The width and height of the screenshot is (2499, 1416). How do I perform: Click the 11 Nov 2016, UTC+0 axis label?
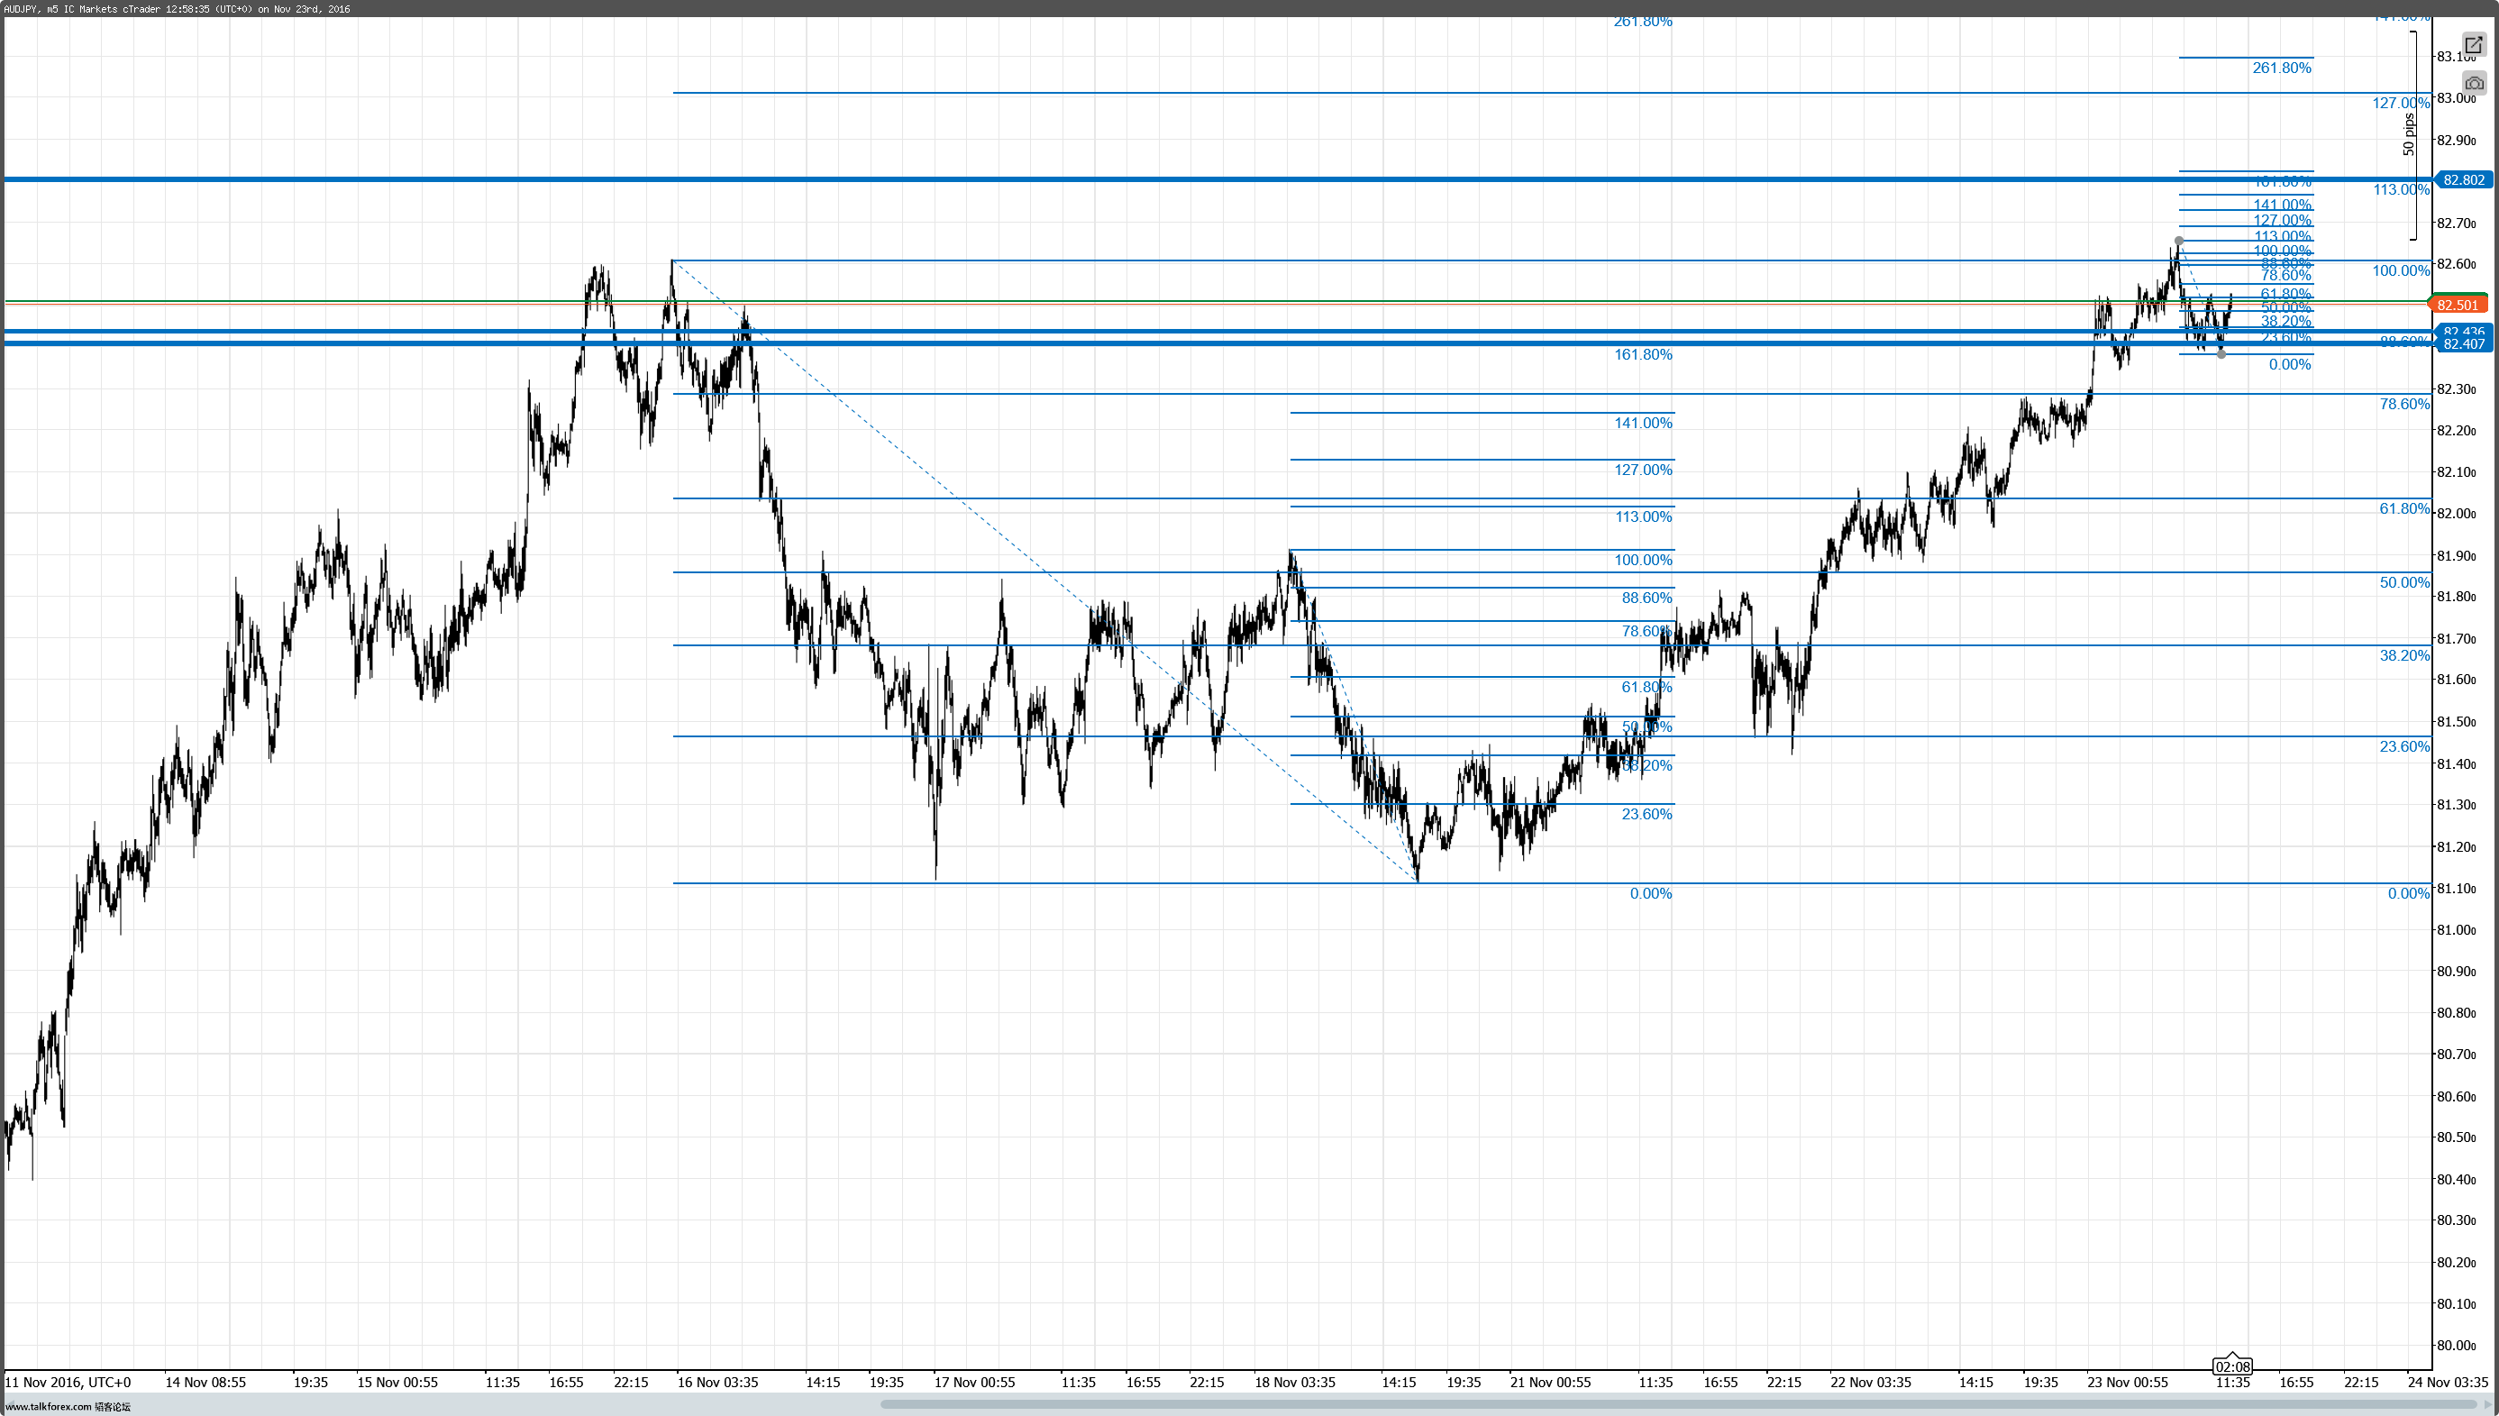tap(68, 1382)
